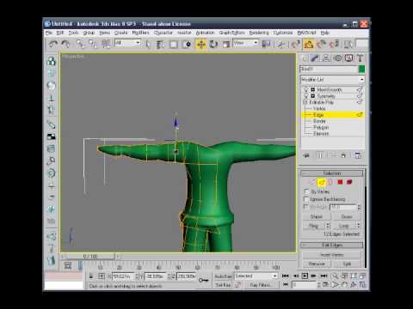Activate the Select and Scale tool

tap(226, 45)
